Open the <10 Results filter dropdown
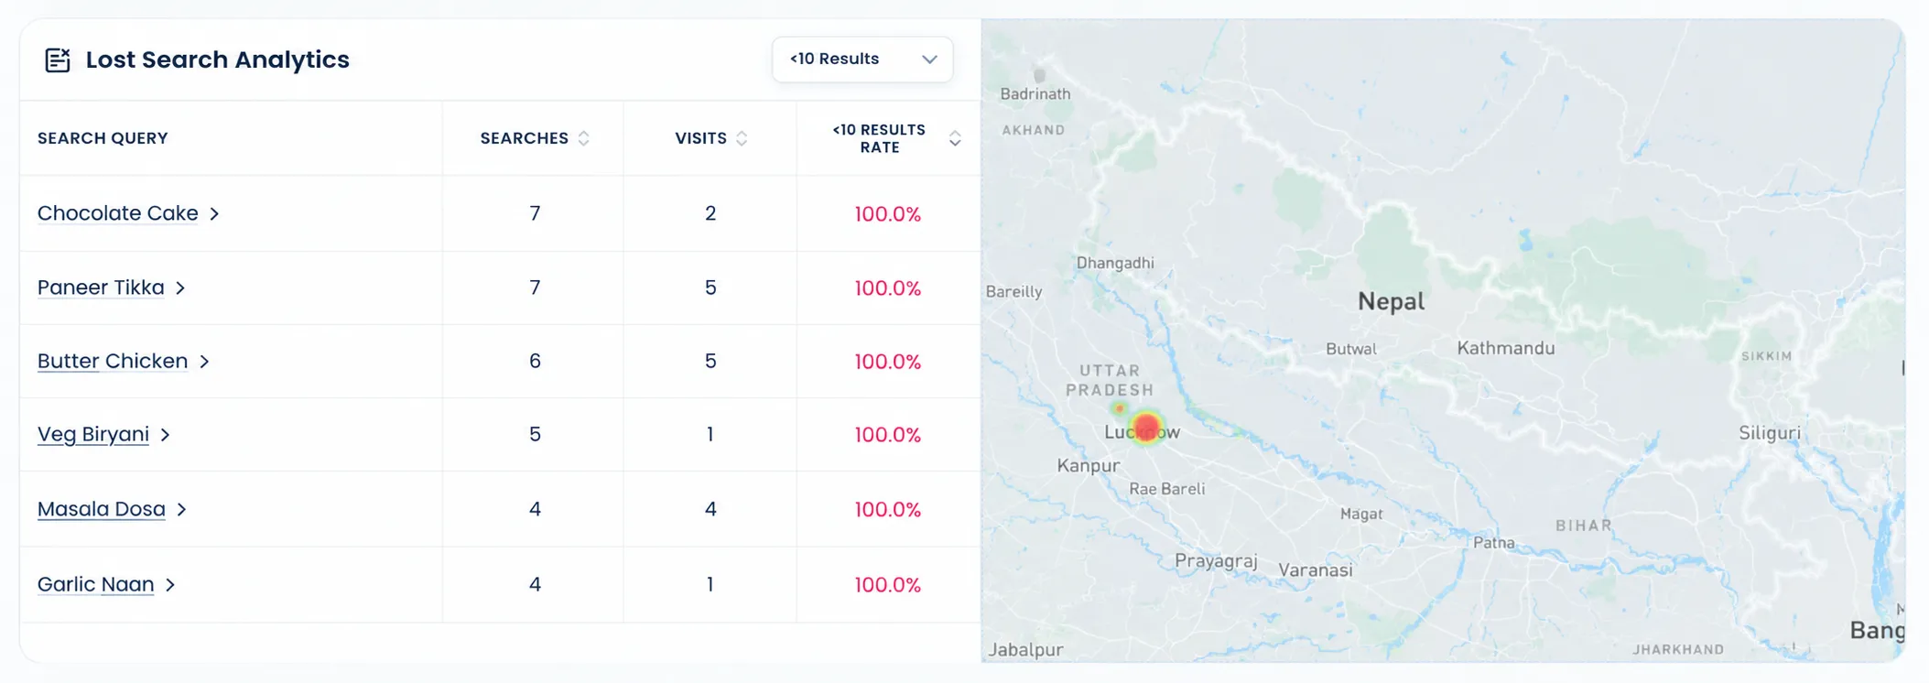1929x683 pixels. [x=862, y=60]
